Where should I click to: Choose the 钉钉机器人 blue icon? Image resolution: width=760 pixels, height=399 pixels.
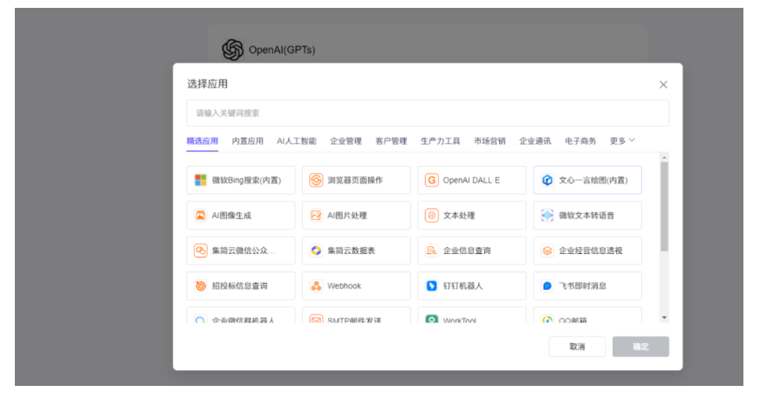coord(431,285)
